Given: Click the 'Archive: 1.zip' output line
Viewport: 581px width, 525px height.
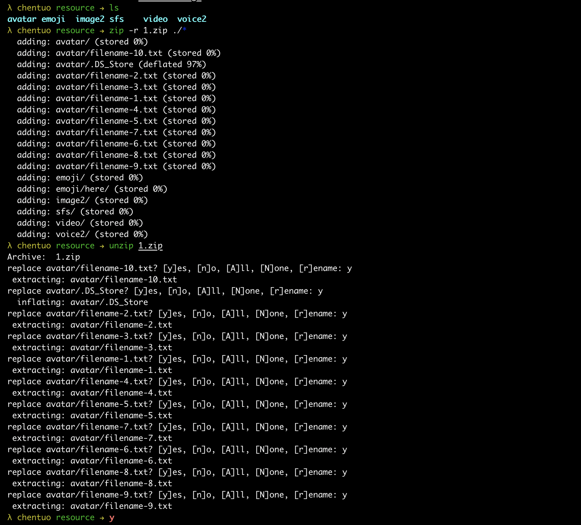Looking at the screenshot, I should coord(44,257).
